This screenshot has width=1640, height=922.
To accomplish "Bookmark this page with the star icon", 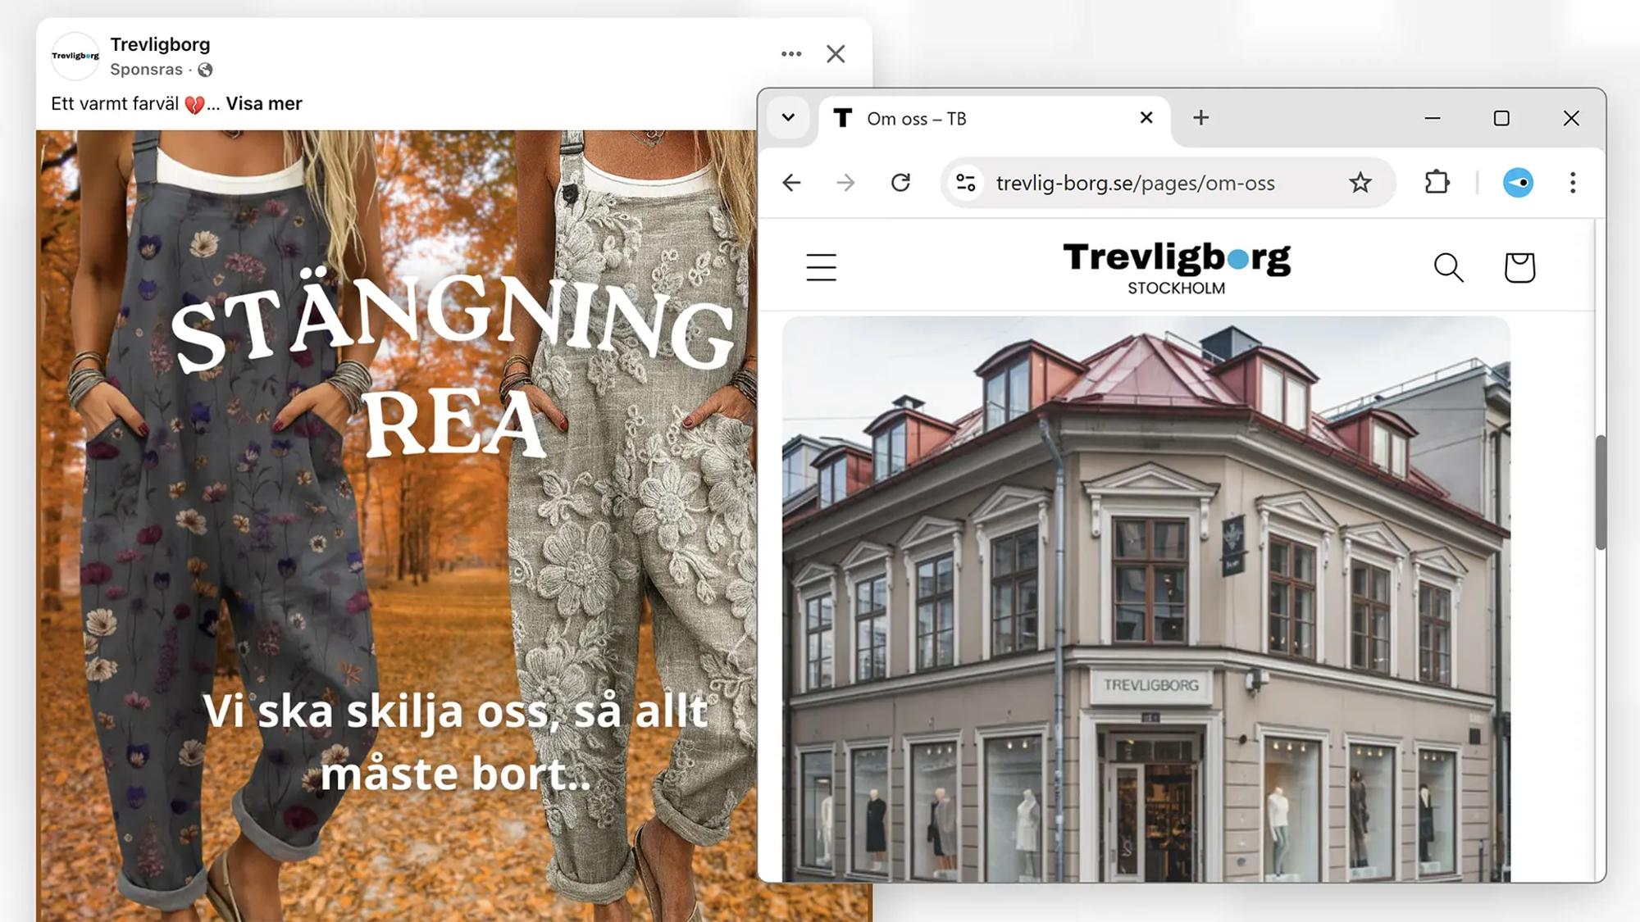I will [x=1360, y=183].
